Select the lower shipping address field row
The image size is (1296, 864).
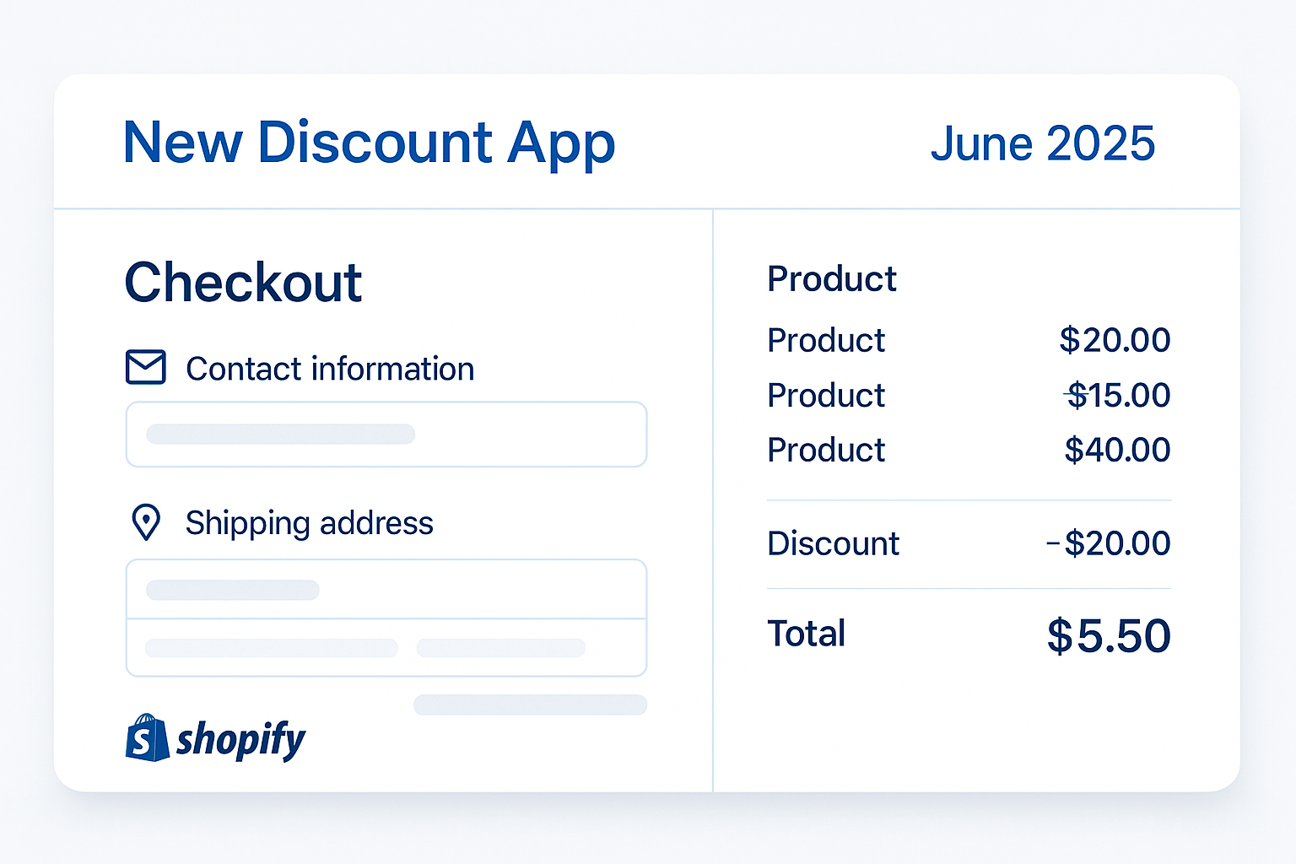[x=386, y=648]
